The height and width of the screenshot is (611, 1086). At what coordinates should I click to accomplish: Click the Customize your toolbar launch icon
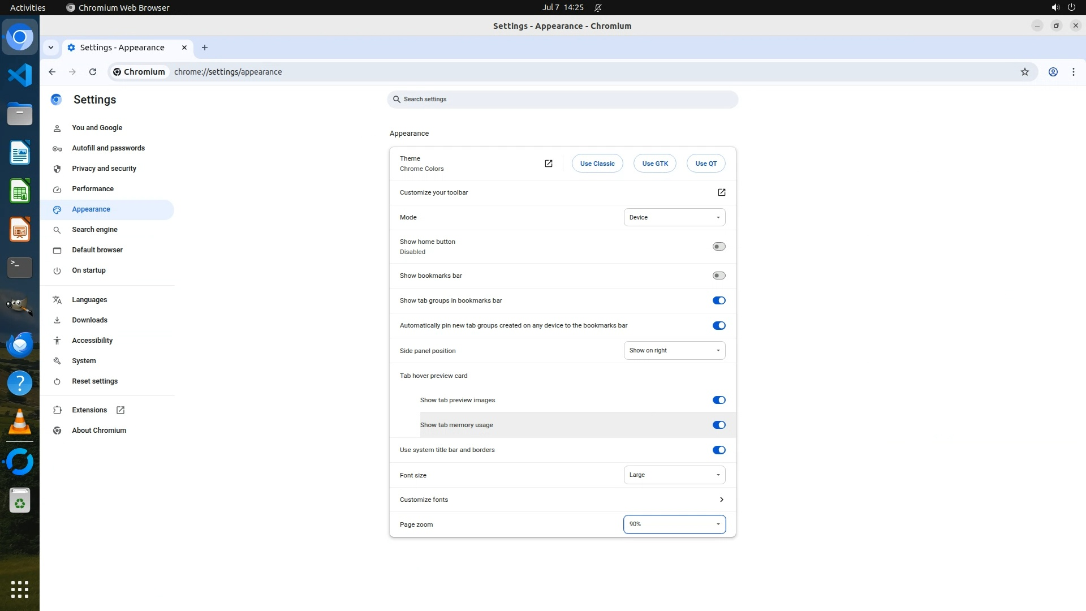721,192
